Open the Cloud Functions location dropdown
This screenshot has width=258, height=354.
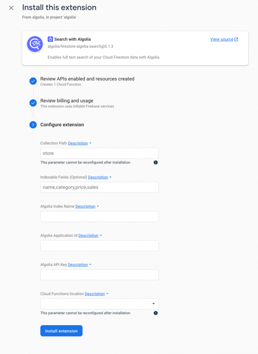pyautogui.click(x=99, y=304)
